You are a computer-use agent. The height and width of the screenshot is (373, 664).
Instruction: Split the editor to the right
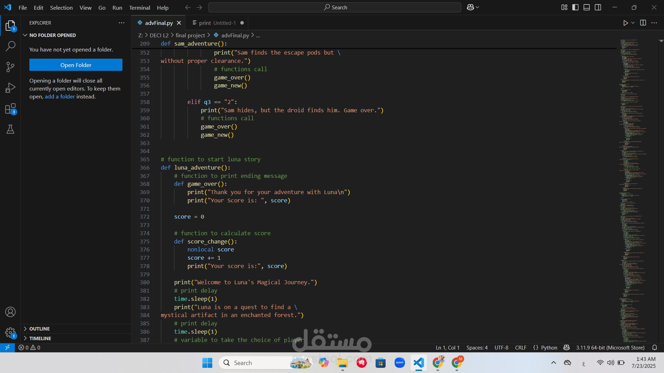(643, 23)
